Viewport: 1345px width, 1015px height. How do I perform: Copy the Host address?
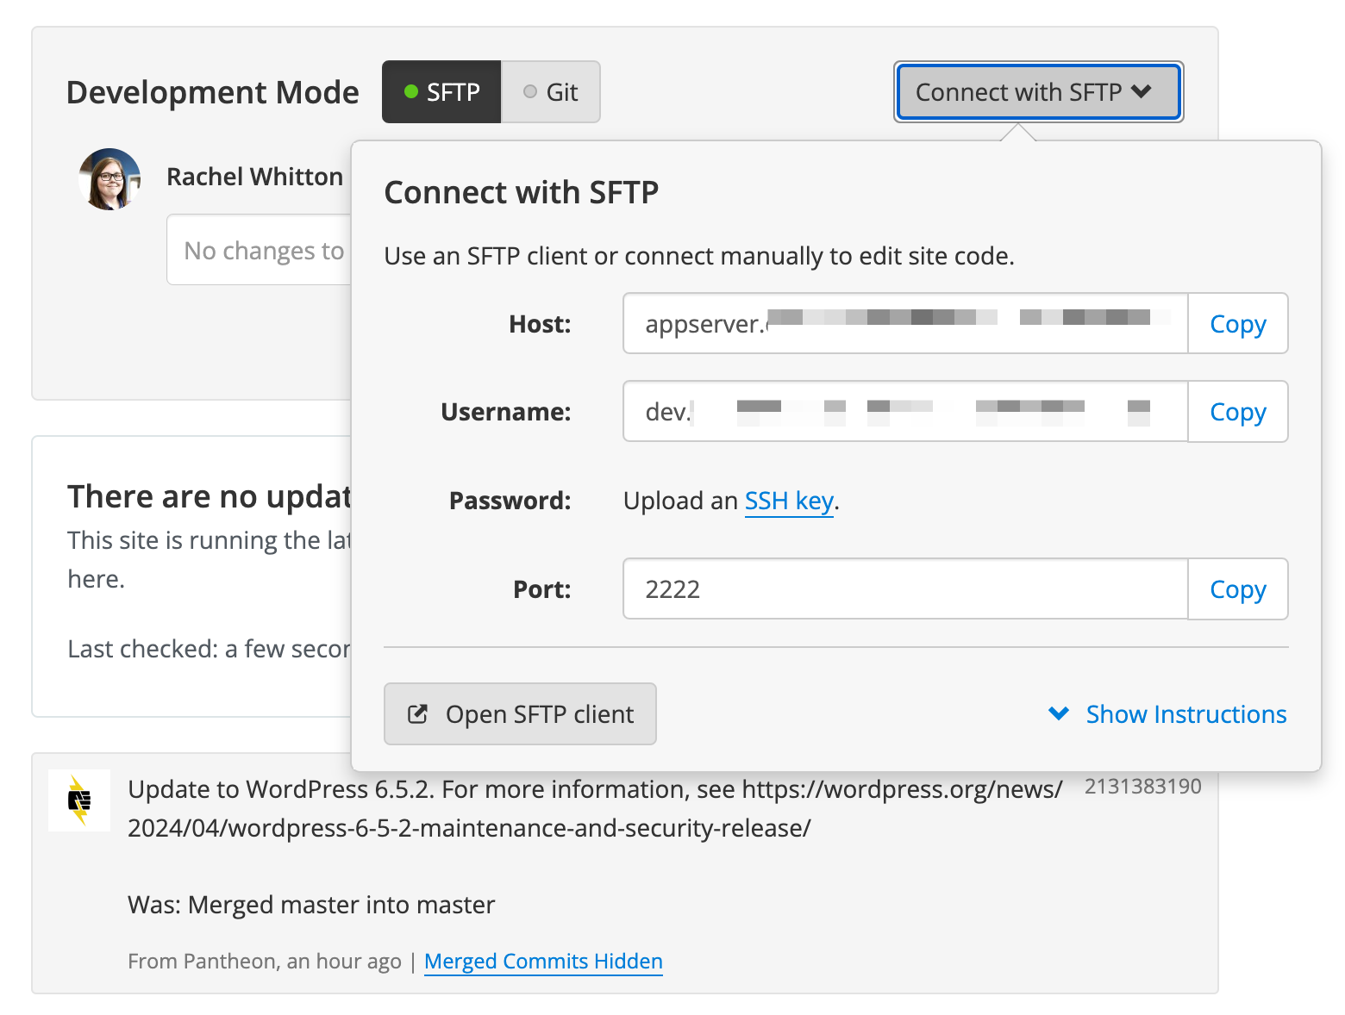pyautogui.click(x=1237, y=323)
